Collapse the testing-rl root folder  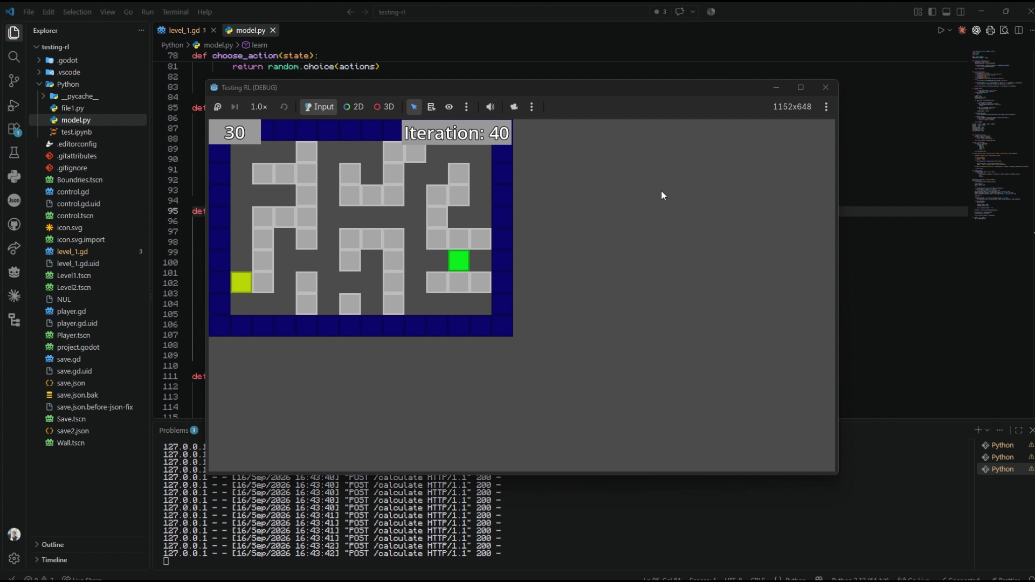pyautogui.click(x=55, y=47)
